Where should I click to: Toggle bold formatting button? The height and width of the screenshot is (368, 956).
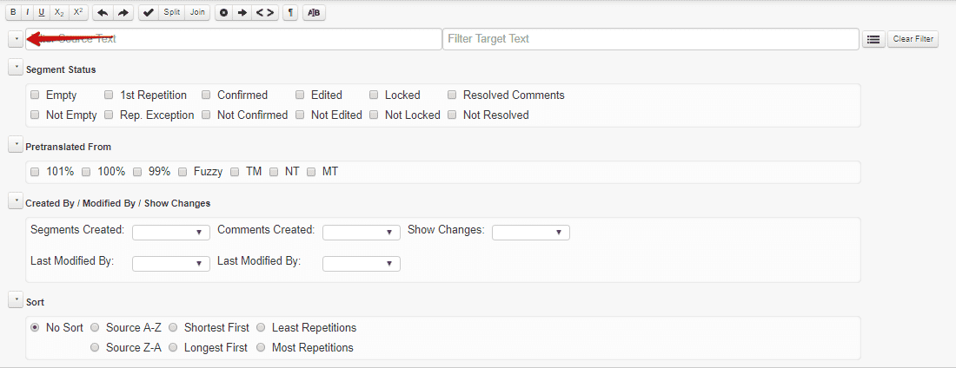(13, 13)
